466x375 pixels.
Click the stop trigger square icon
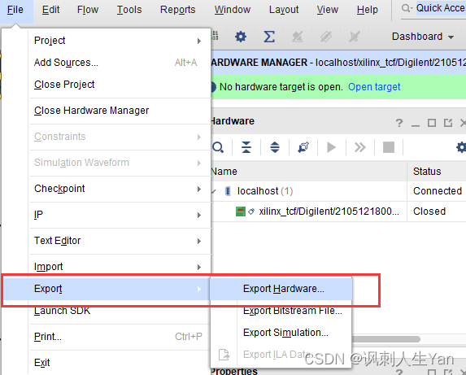click(x=389, y=147)
